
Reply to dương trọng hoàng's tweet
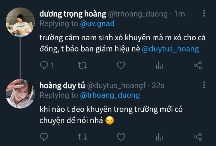click(44, 65)
